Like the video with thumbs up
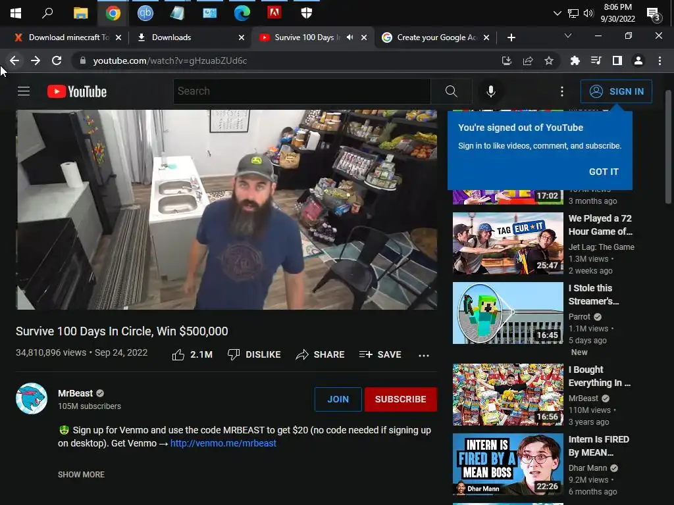This screenshot has width=674, height=505. (192, 354)
